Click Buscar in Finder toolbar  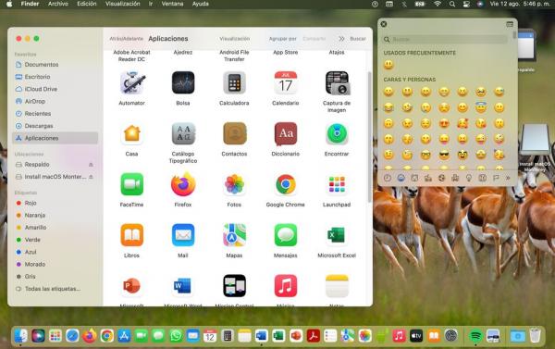[358, 39]
